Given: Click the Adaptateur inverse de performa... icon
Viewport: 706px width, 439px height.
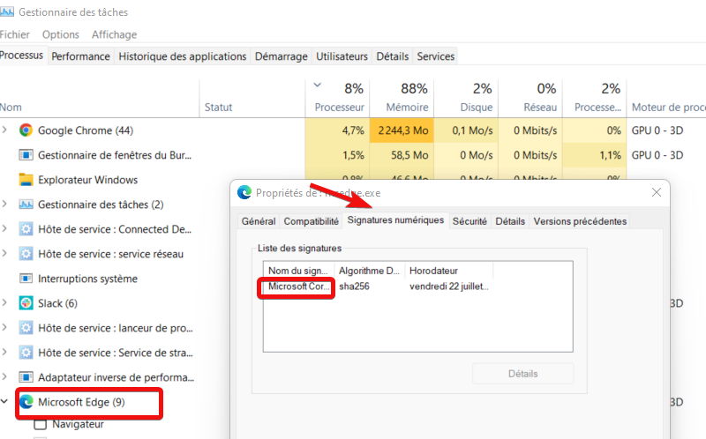Looking at the screenshot, I should pos(26,377).
